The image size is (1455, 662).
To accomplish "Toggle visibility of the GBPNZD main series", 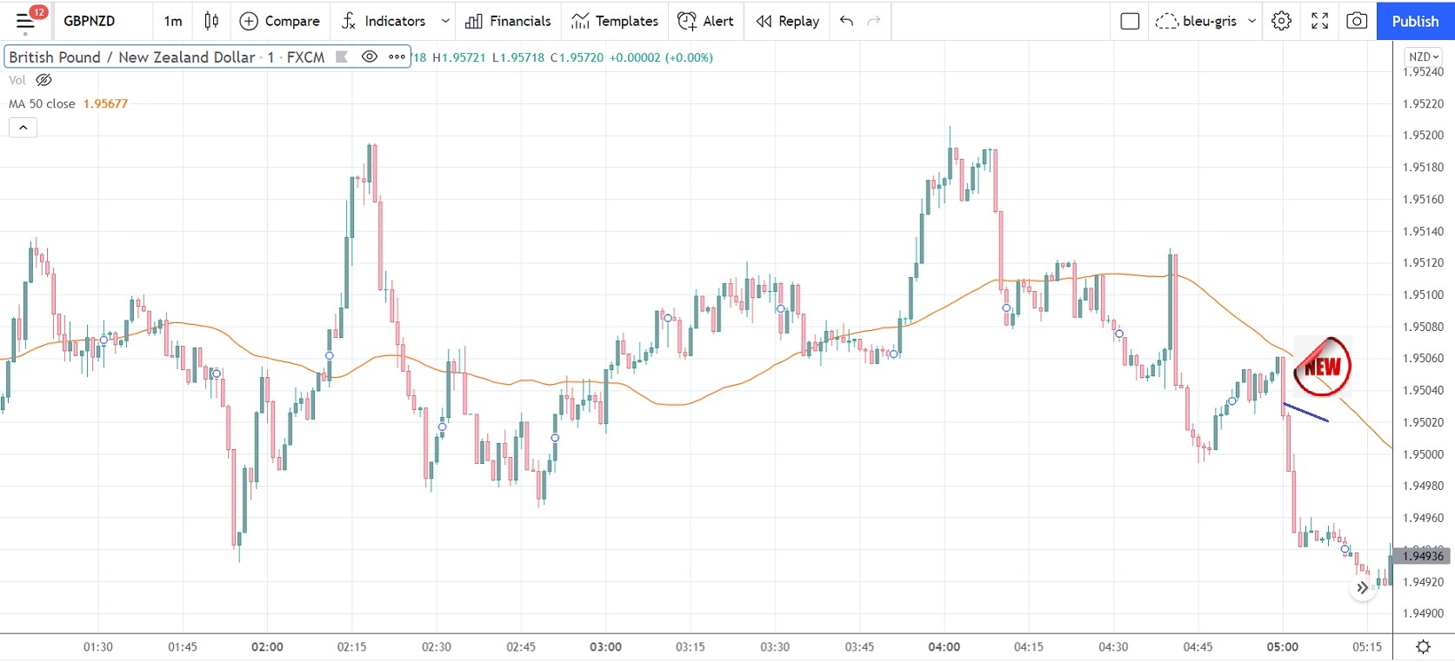I will 370,57.
